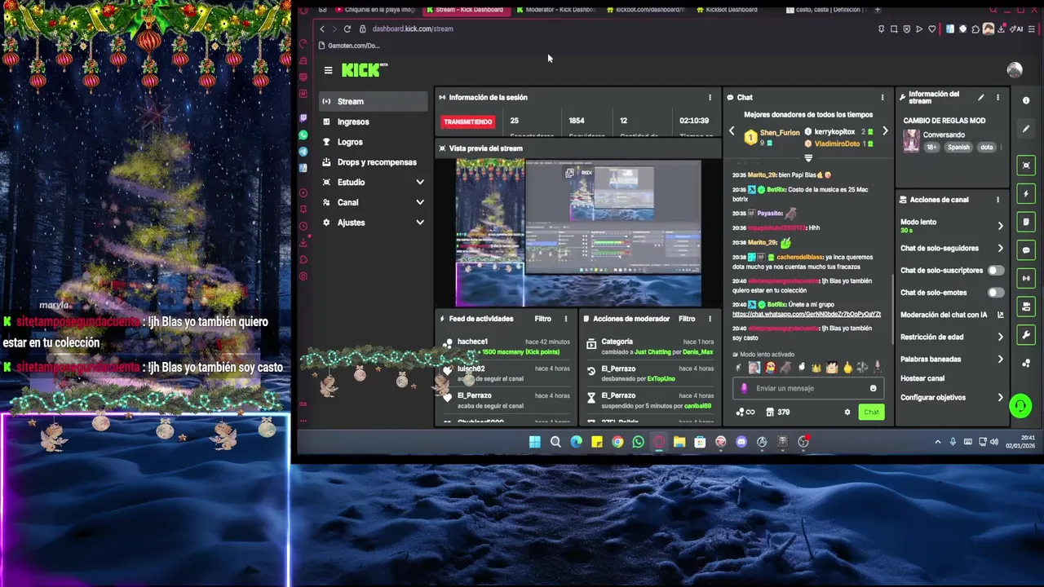The height and width of the screenshot is (587, 1044).
Task: Go back in the browser
Action: (x=322, y=29)
